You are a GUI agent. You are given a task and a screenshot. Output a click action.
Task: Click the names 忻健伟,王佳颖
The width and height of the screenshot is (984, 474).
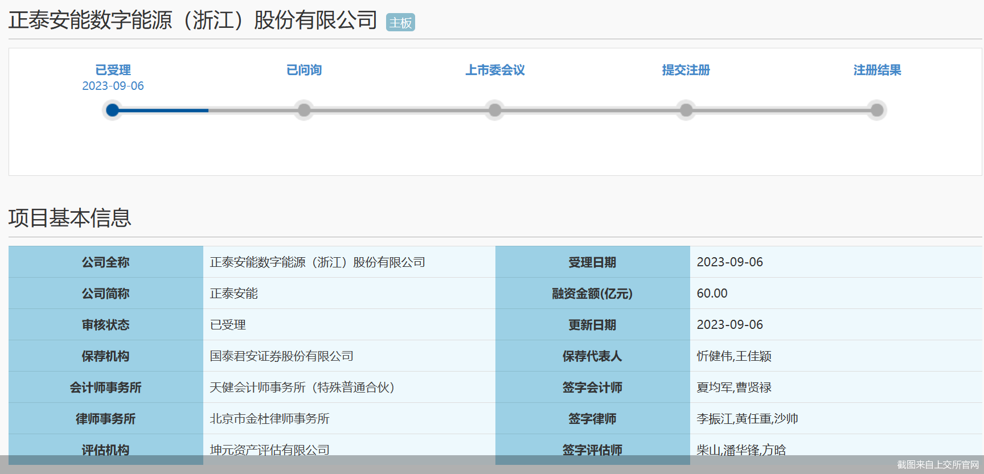(x=734, y=356)
